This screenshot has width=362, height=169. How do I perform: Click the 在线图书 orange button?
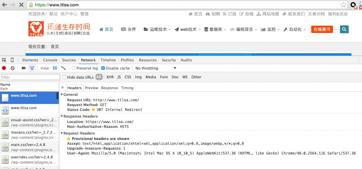pos(322,29)
